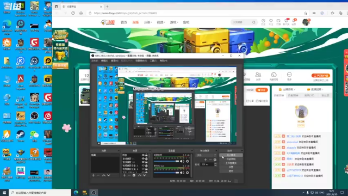The width and height of the screenshot is (348, 196).
Task: Open source properties gear in OBS
Action: [134, 175]
